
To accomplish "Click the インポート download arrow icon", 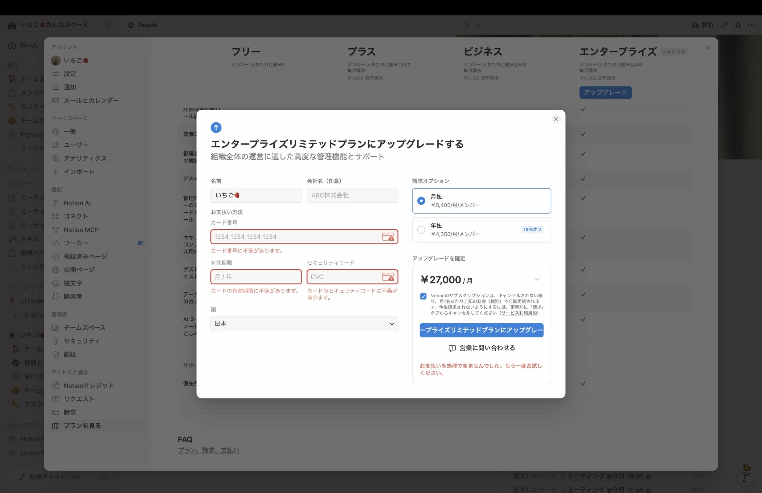I will click(x=56, y=172).
